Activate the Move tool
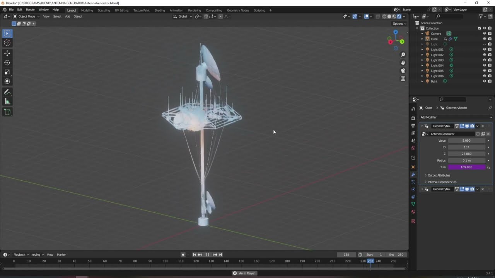This screenshot has height=278, width=495. point(7,53)
